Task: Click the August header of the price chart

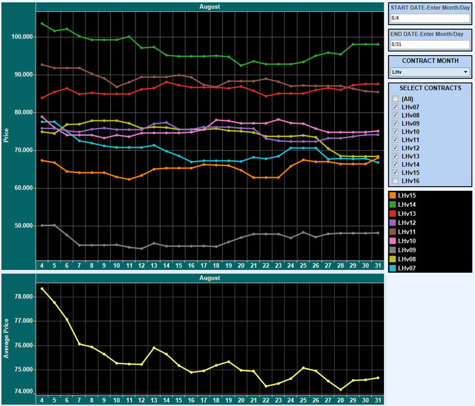Action: tap(210, 7)
